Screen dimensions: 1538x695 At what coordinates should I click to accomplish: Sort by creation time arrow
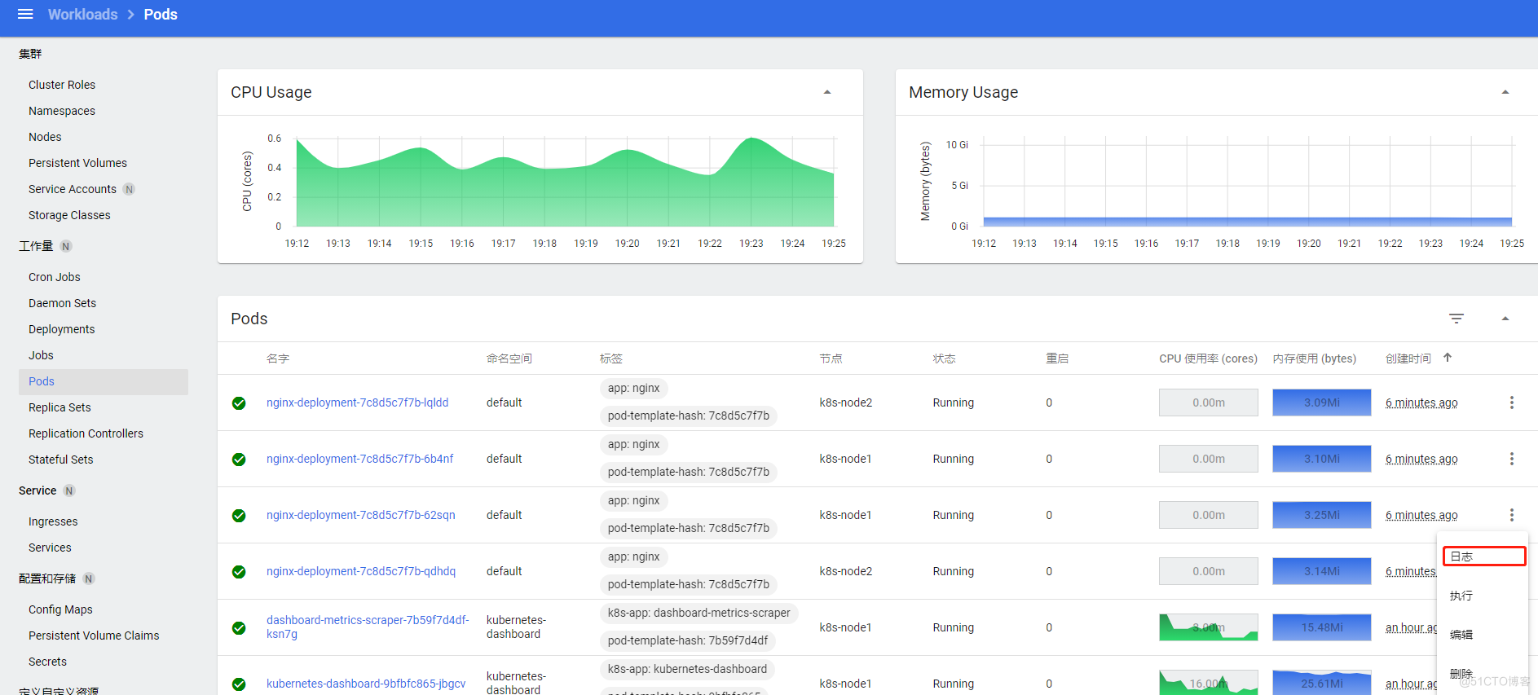1448,358
